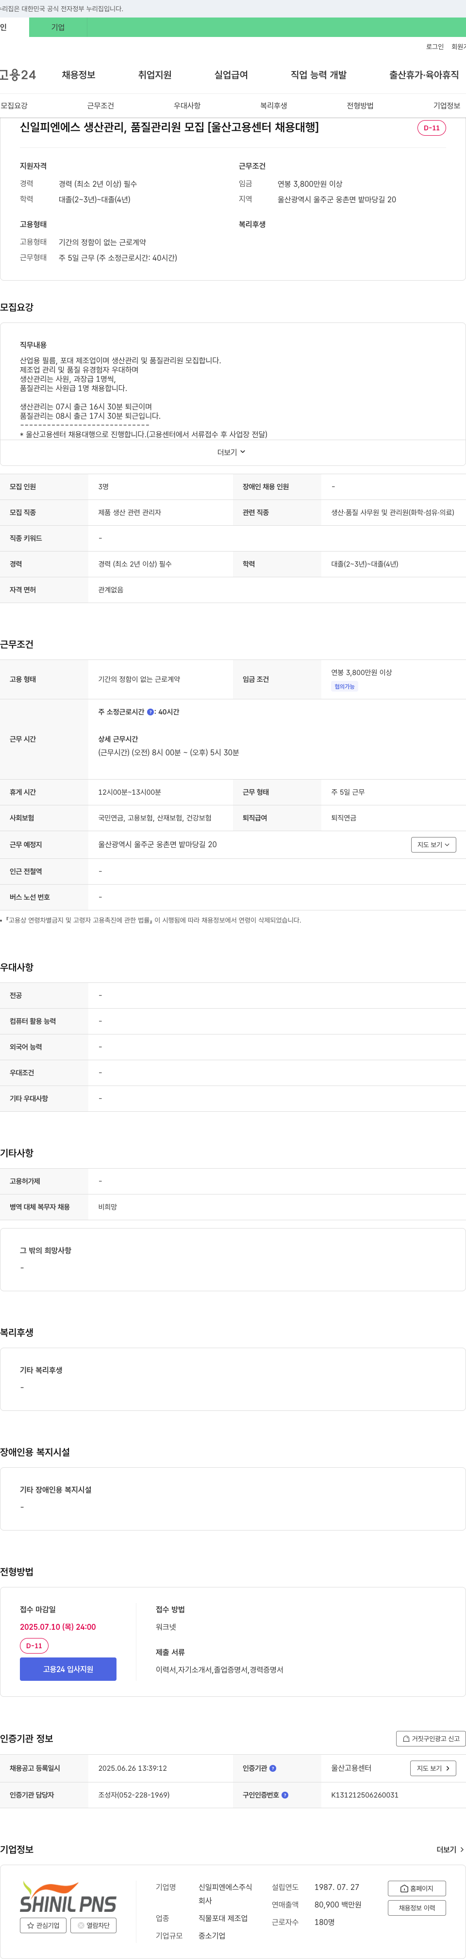This screenshot has width=466, height=1959.
Task: Click 퇴직연금 in 퇴직급여 row
Action: coord(343,818)
